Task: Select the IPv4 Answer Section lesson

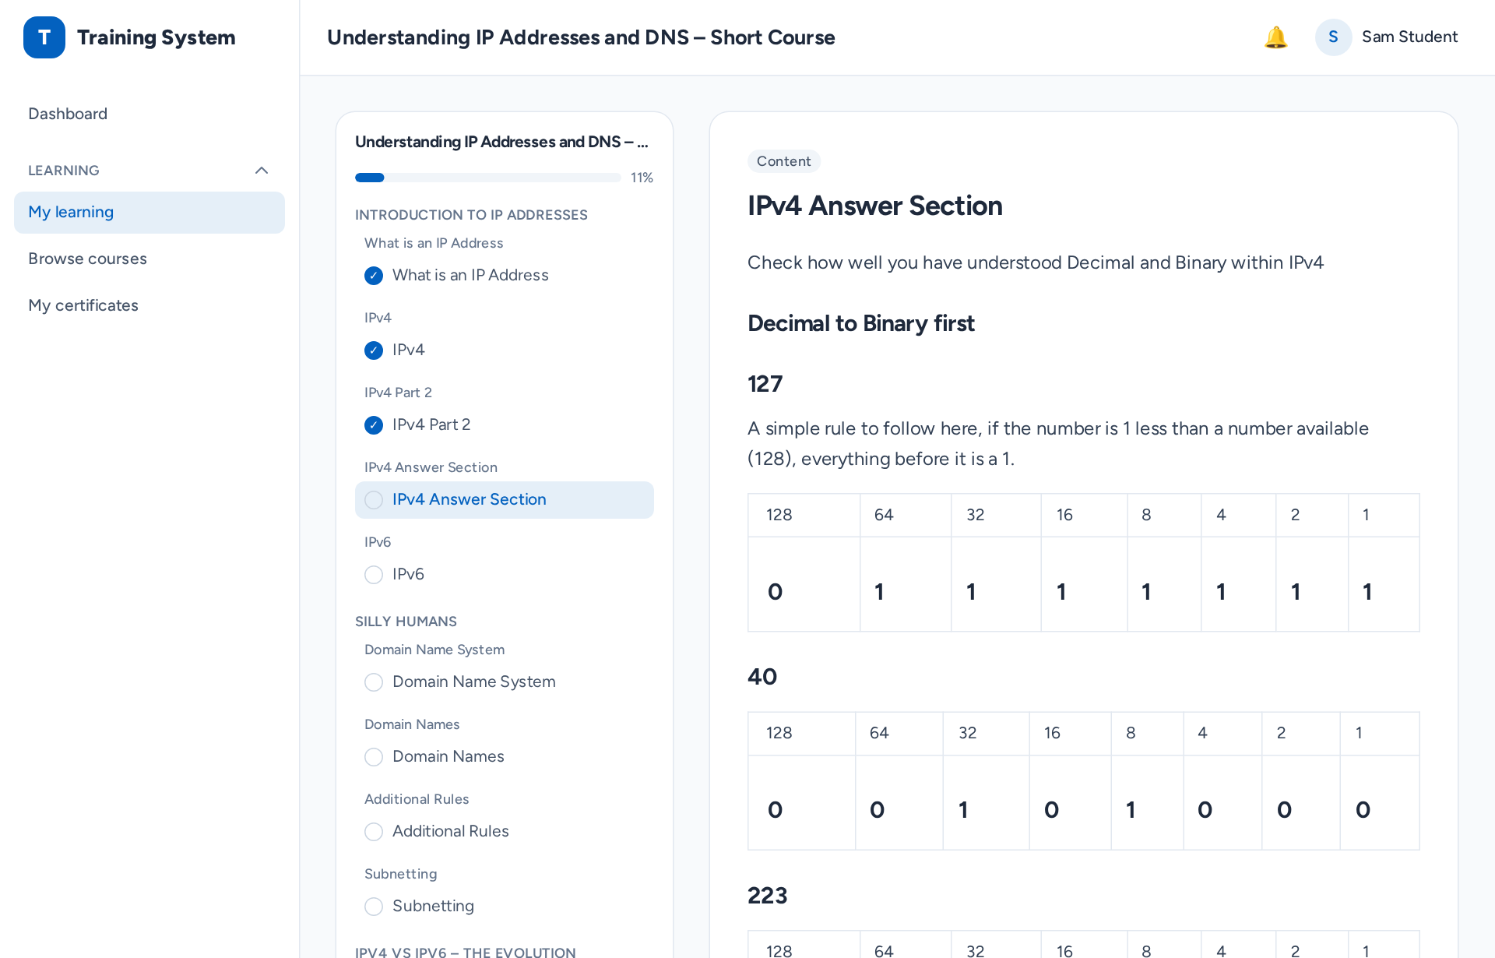Action: tap(505, 500)
